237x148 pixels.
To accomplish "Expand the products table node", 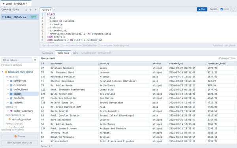I will [x=8, y=98].
